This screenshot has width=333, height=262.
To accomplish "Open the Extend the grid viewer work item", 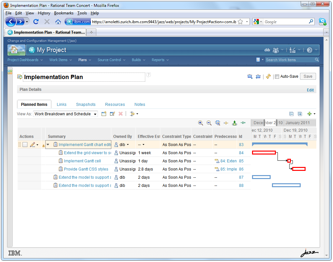I will pos(87,153).
